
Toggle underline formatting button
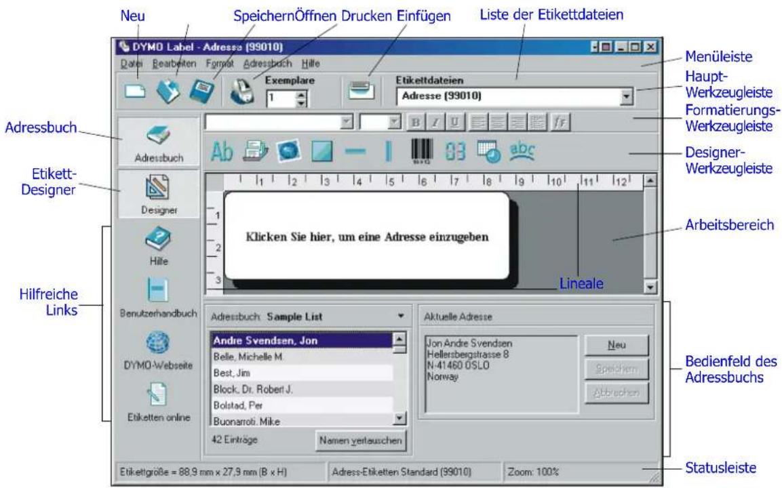454,122
